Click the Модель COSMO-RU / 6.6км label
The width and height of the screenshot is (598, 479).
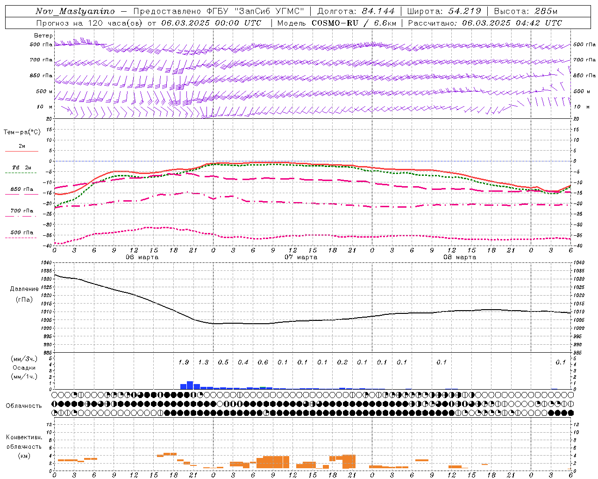(x=337, y=23)
